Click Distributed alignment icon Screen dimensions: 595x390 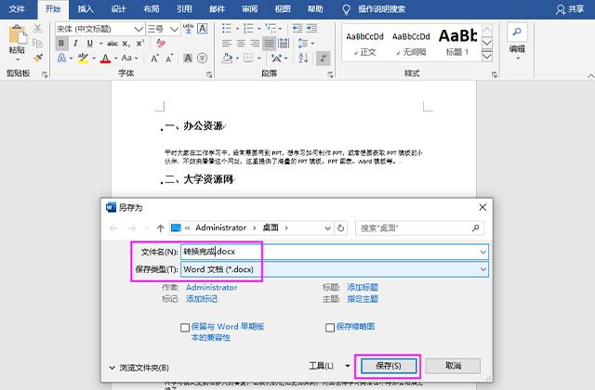[x=284, y=44]
